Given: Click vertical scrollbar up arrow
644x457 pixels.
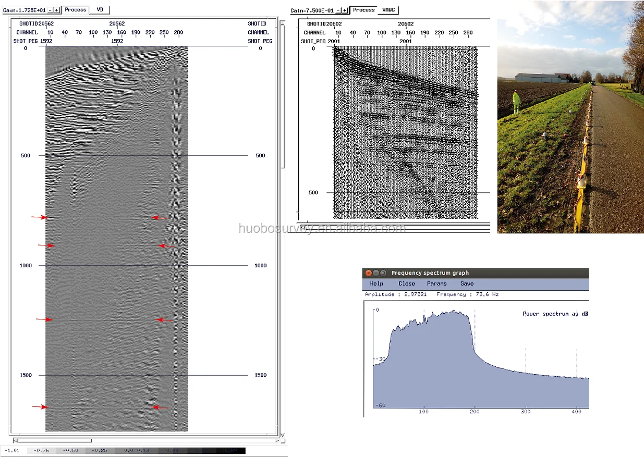Looking at the screenshot, I should point(283,23).
